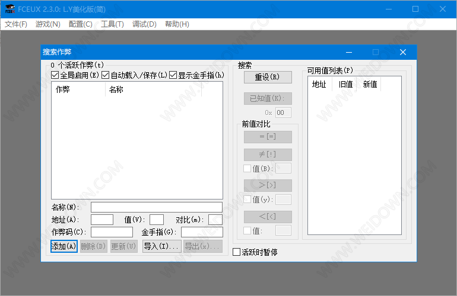Viewport: 457px width, 296px height.
Task: Focus the 作弊码(C) input field
Action: pos(112,232)
